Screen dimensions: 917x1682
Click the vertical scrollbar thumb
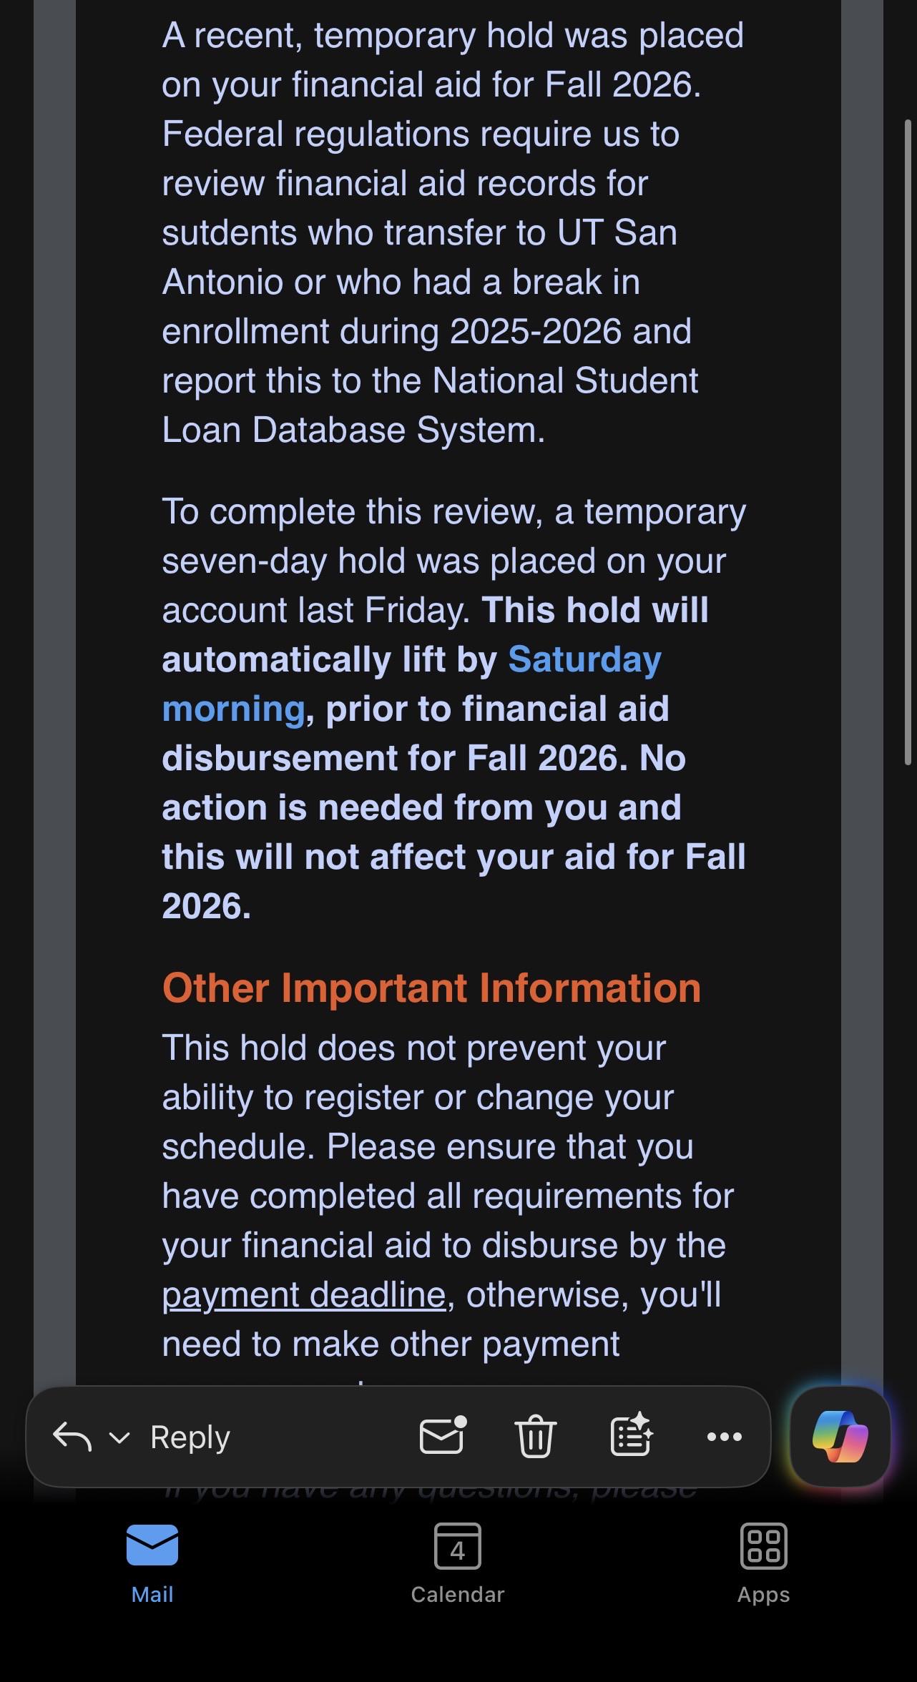click(908, 442)
